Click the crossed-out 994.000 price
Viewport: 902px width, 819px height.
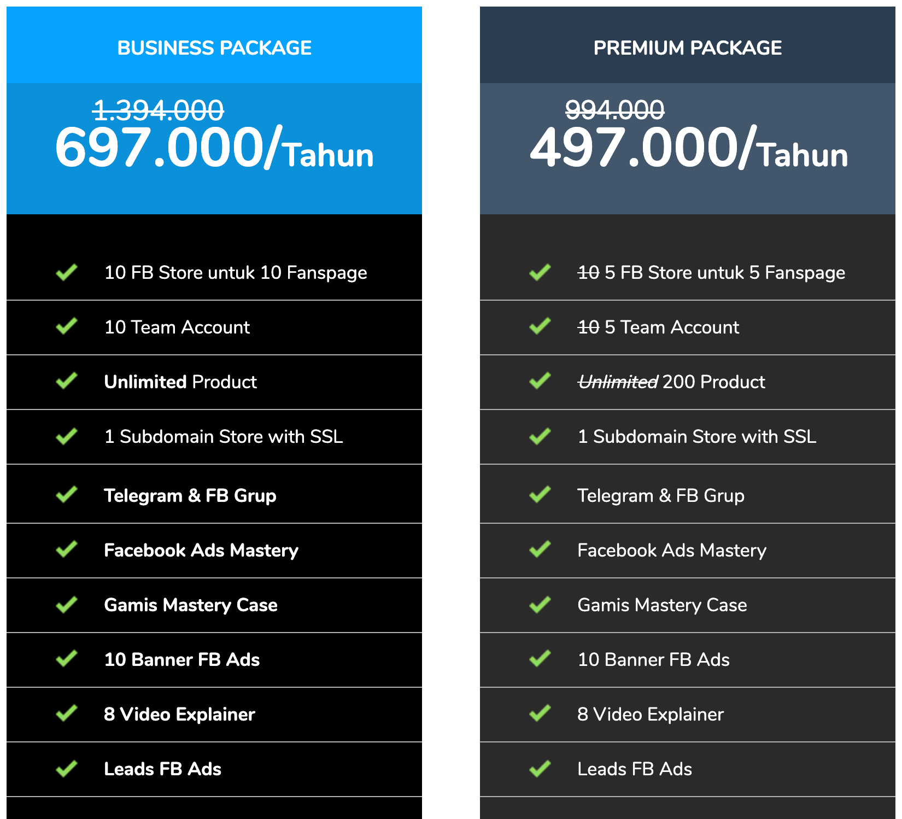point(614,110)
